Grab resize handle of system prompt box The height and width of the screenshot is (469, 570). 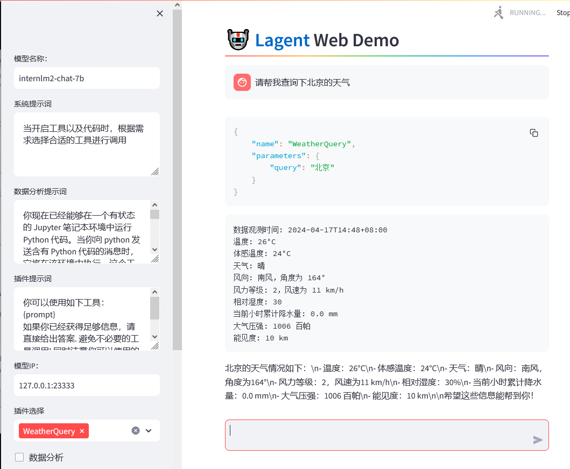pos(155,172)
